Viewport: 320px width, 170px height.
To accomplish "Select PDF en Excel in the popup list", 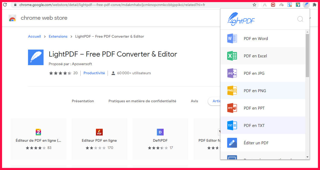I will coord(263,56).
